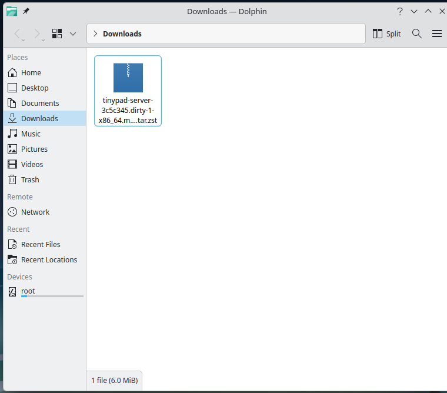
Task: Click the Recent Files clock-document icon
Action: 12,244
